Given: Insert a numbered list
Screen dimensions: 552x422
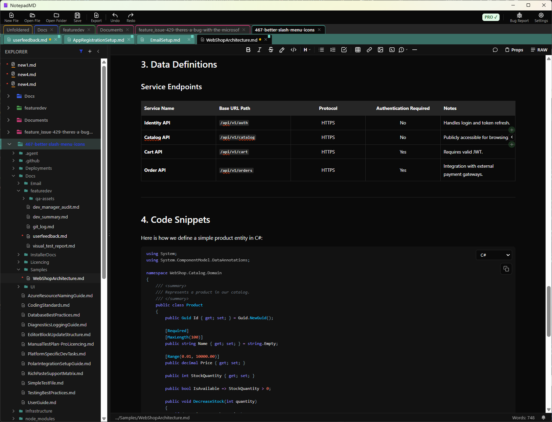Looking at the screenshot, I should pyautogui.click(x=333, y=50).
